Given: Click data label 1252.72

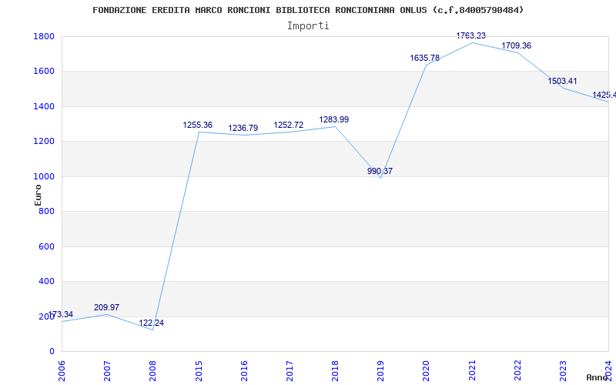Looking at the screenshot, I should pos(289,125).
